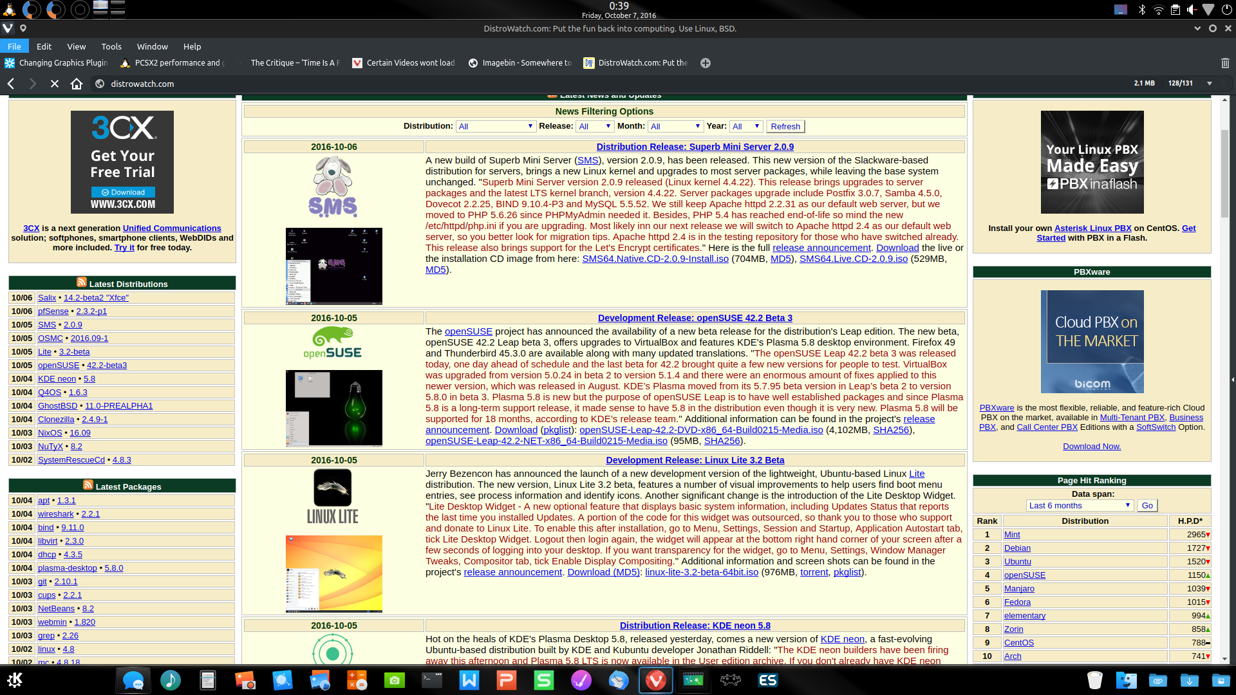Go to the browser home page

coord(77,84)
